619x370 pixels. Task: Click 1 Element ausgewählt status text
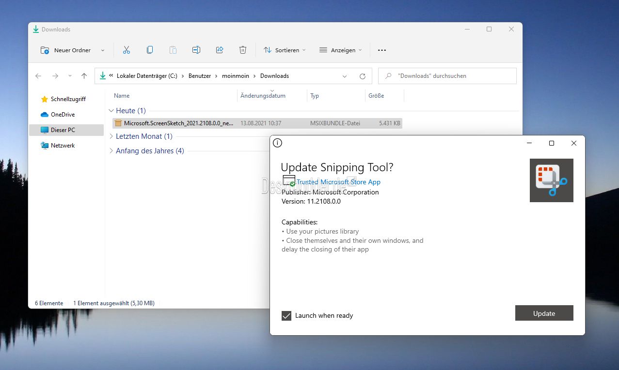click(114, 303)
